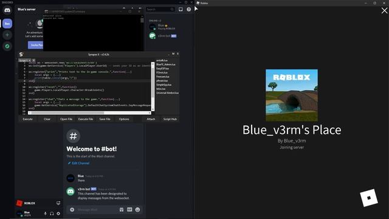Click the Roblox game thumbnail image
389x219 pixels.
(x=292, y=96)
